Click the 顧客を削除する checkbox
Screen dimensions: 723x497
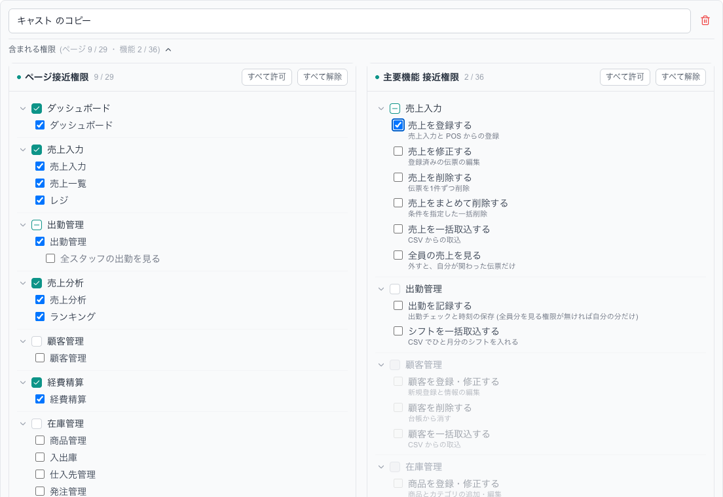398,407
